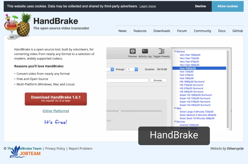248x164 pixels.
Task: Click the Toggle Presets icon
Action: coord(161,51)
